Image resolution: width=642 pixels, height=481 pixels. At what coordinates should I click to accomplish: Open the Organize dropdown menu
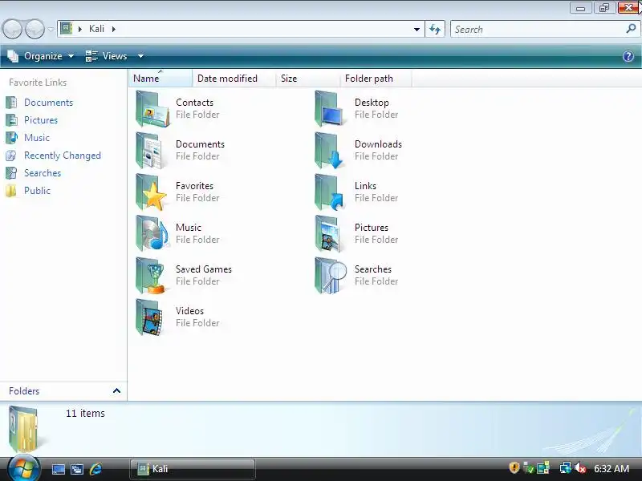coord(41,56)
